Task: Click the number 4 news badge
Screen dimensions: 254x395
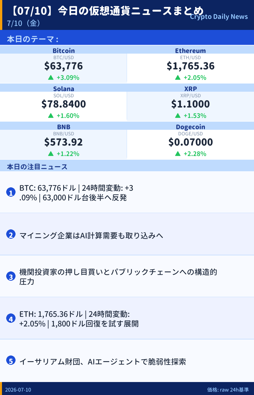Action: [x=11, y=318]
